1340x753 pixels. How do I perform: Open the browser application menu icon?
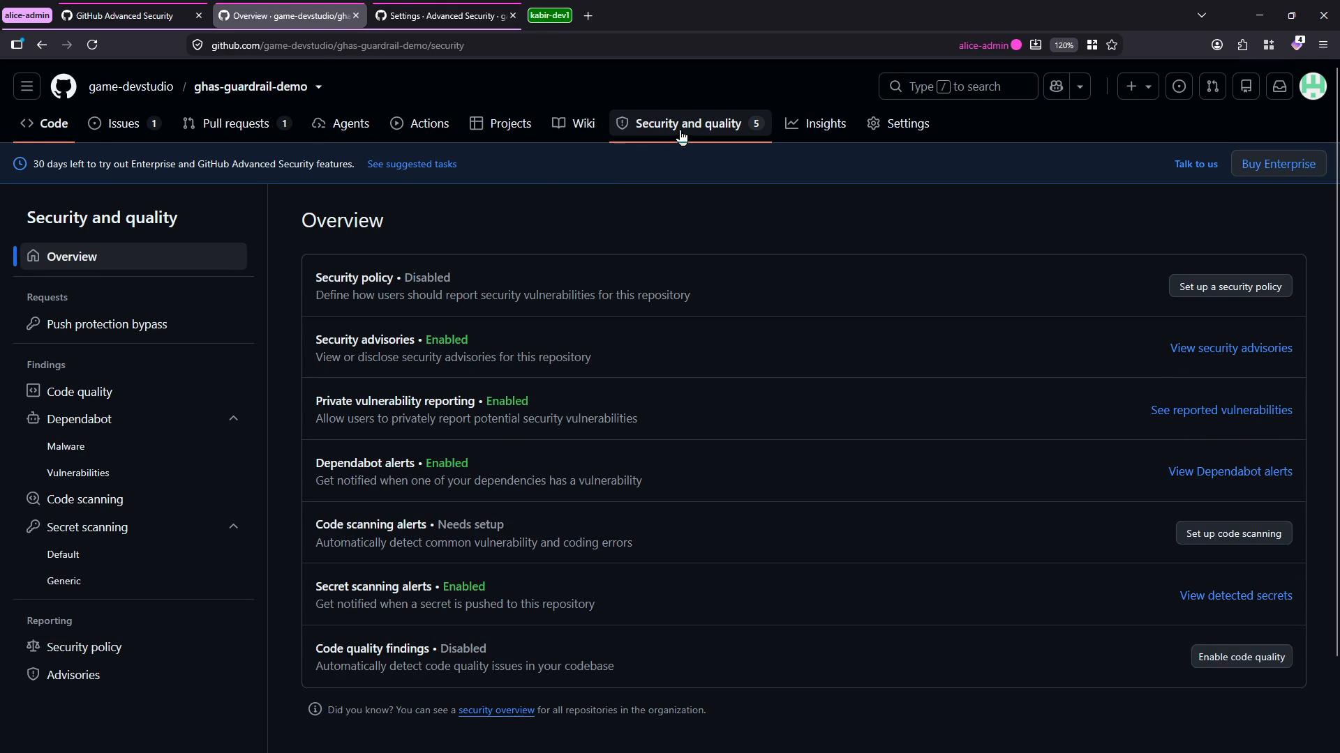pyautogui.click(x=1323, y=45)
